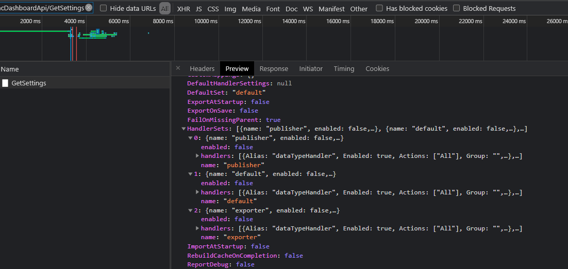Filter requests by Font
The image size is (568, 269).
point(273,9)
